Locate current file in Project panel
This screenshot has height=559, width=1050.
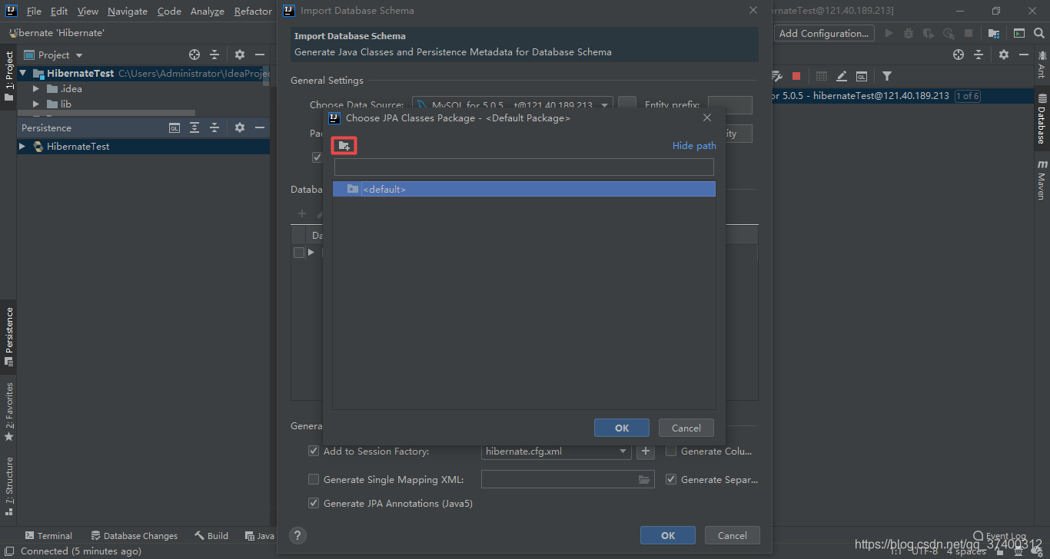pyautogui.click(x=194, y=55)
